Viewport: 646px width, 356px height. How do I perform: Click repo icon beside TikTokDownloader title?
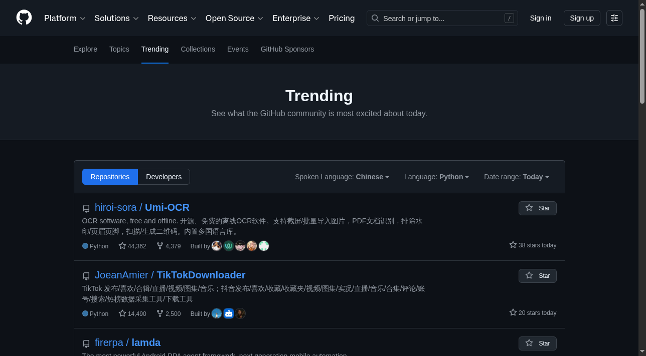(86, 276)
